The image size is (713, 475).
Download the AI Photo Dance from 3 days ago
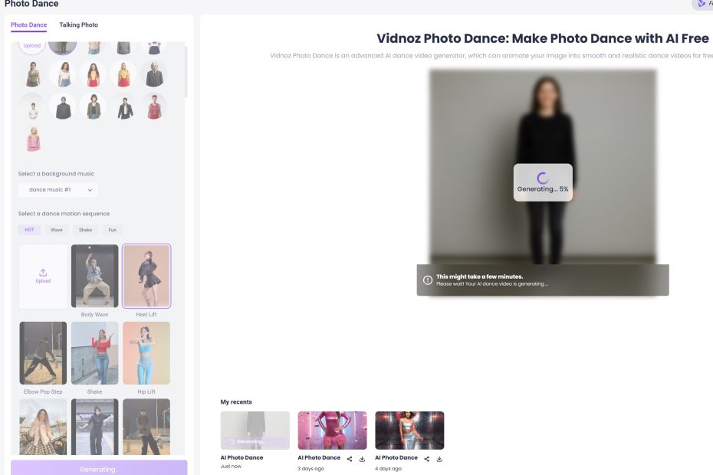click(362, 459)
